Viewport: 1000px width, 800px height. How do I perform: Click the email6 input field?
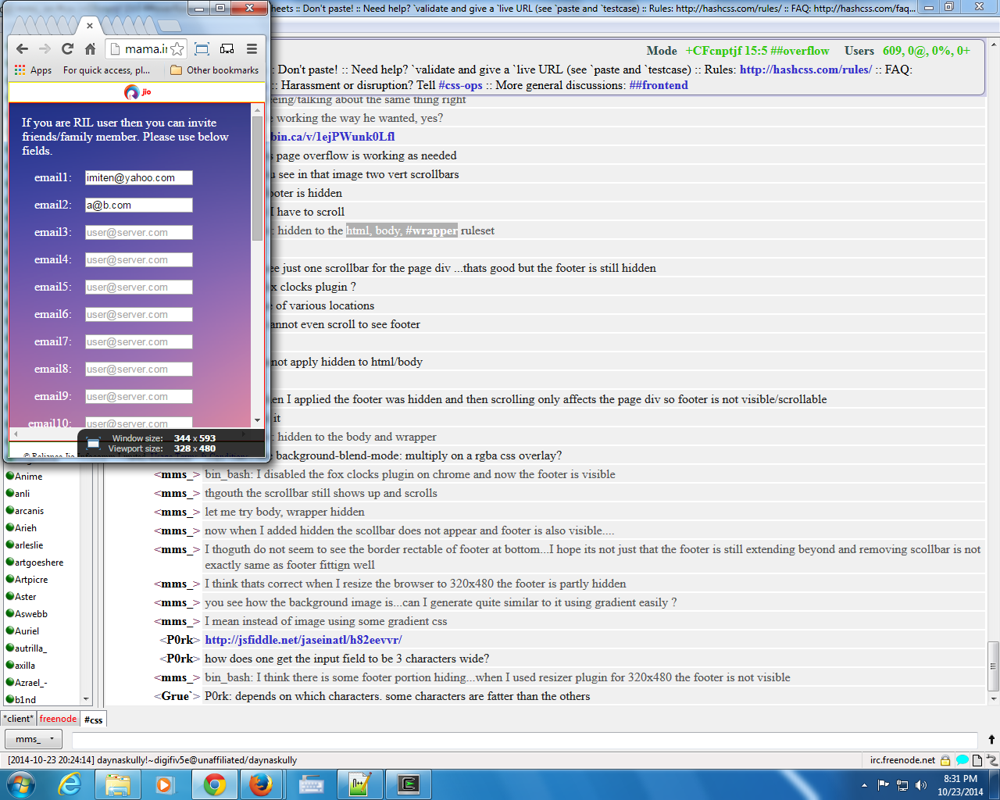tap(139, 315)
